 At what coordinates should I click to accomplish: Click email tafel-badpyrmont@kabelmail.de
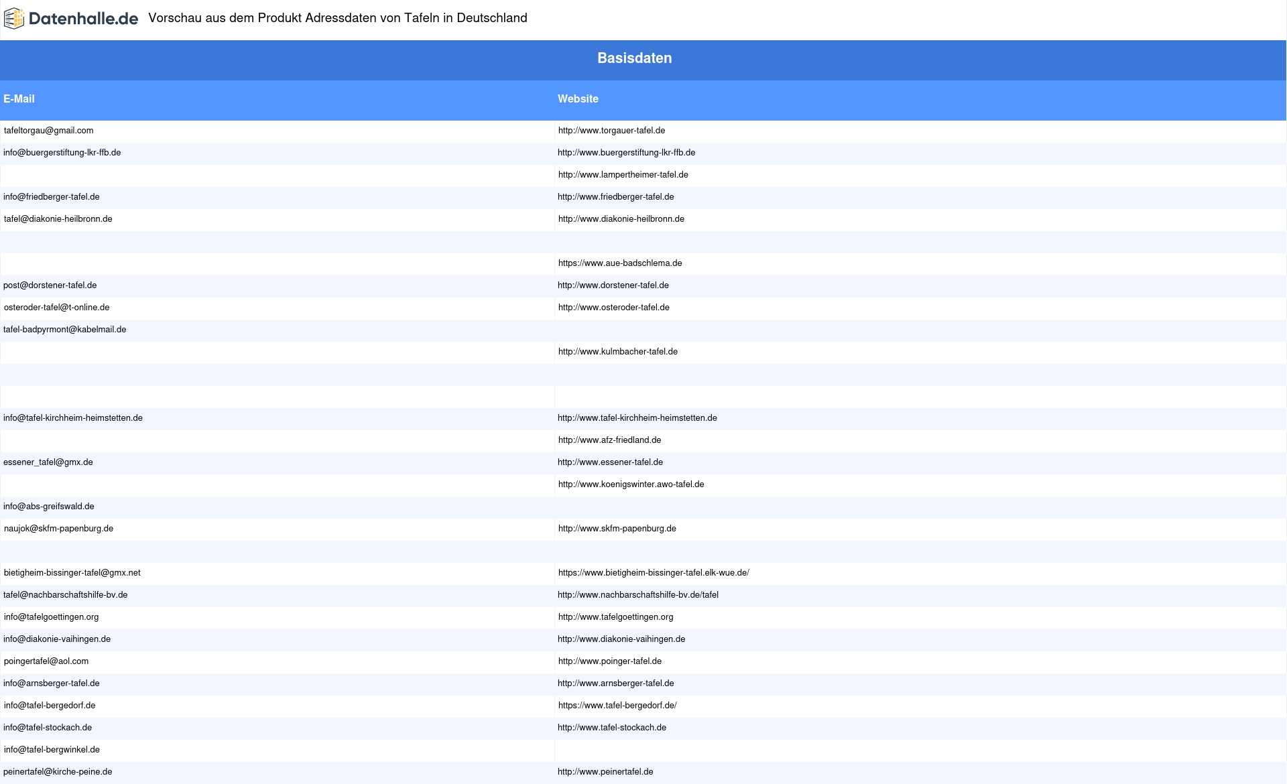pos(64,330)
